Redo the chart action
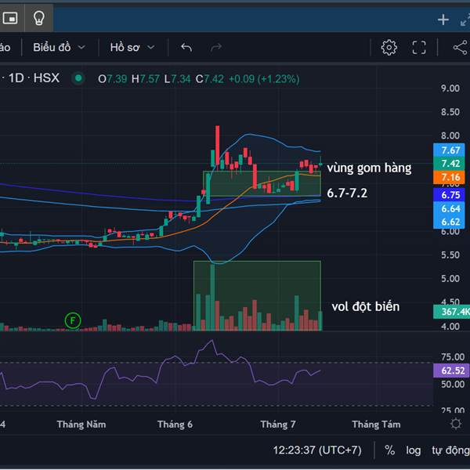Viewport: 470px width, 470px height. tap(216, 47)
